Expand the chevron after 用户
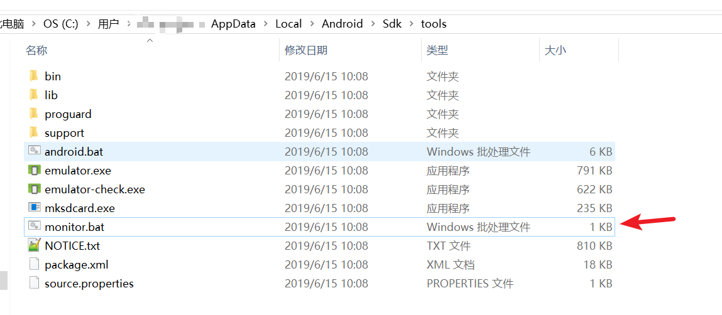 (x=129, y=24)
